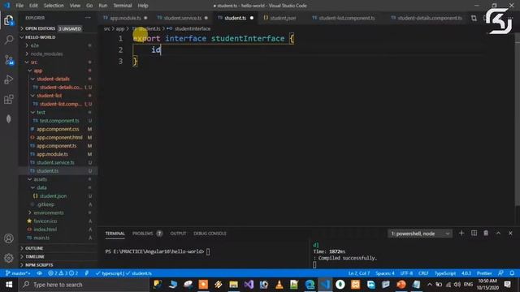This screenshot has width=520, height=292.
Task: Open the Explorer view in activity bar
Action: [x=9, y=20]
